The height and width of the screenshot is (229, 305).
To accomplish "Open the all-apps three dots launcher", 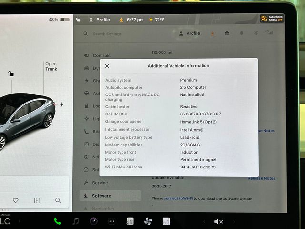I will point(112,221).
